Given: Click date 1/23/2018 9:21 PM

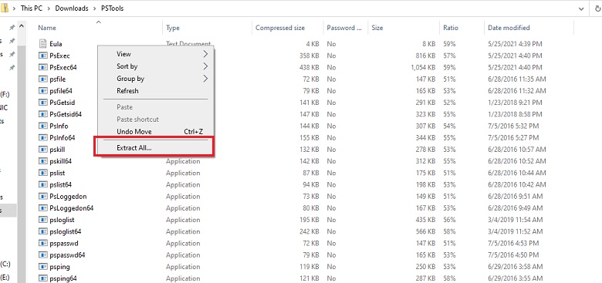Looking at the screenshot, I should coord(515,103).
